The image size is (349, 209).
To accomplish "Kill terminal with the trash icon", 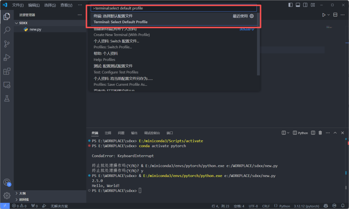I will [x=320, y=133].
